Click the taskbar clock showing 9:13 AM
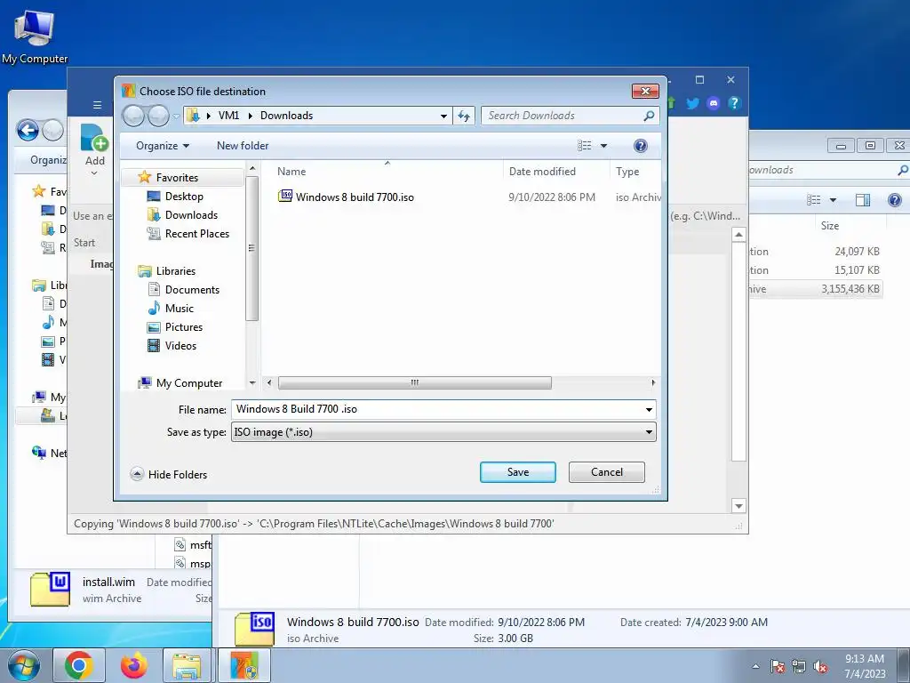Viewport: 910px width, 683px height. tap(865, 666)
